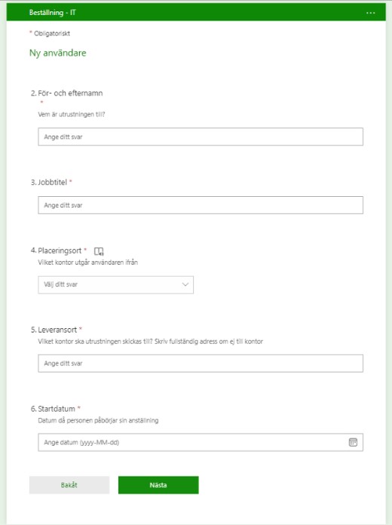
Task: Launch immersive reader beside Placeringsort
Action: 99,251
